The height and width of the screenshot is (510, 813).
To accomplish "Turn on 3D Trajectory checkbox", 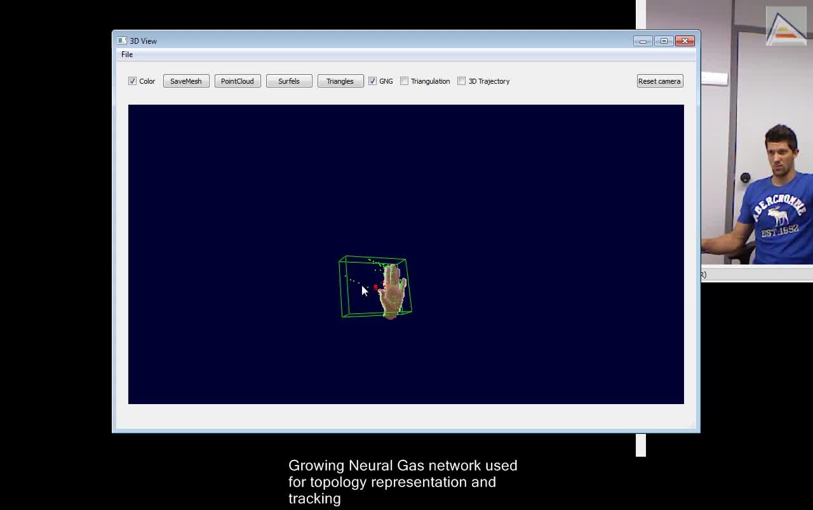I will point(462,81).
